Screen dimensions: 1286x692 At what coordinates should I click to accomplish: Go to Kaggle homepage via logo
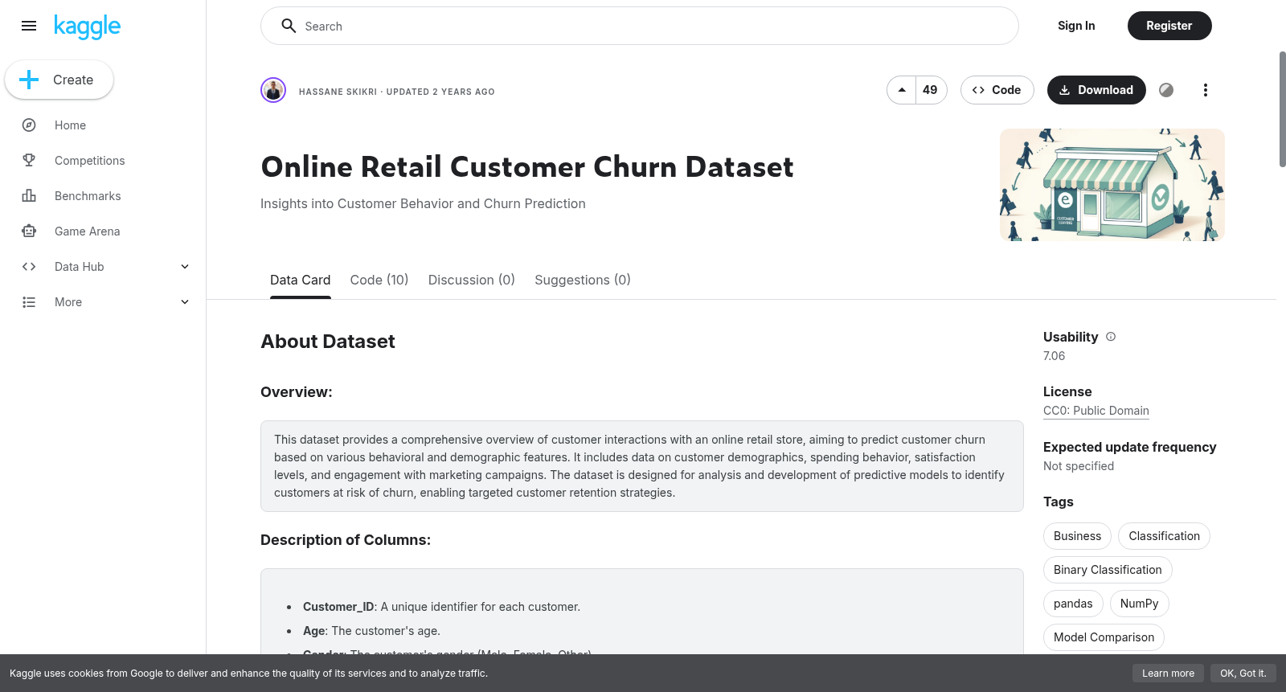[87, 27]
